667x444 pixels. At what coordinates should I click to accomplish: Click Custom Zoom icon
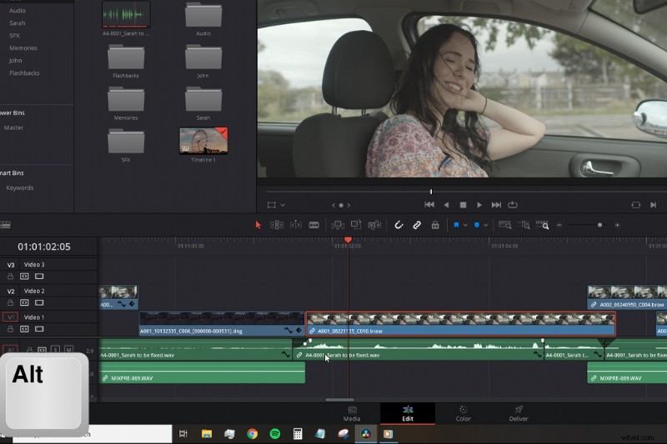(543, 225)
